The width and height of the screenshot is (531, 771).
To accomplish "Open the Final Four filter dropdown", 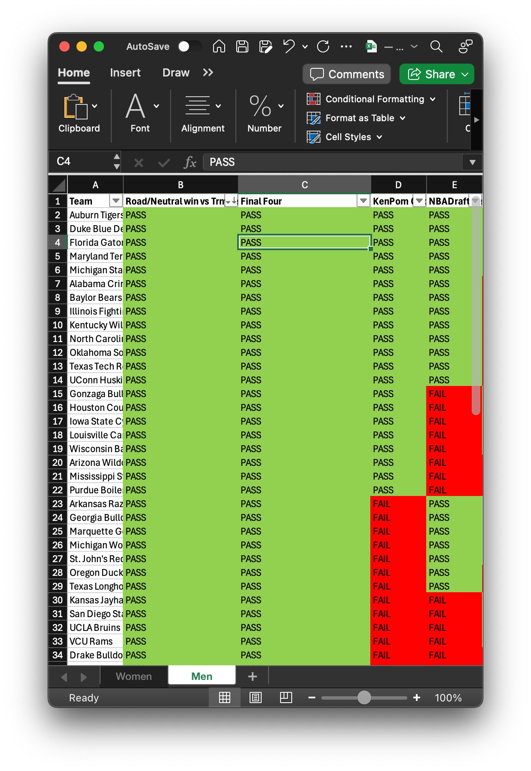I will pos(363,201).
